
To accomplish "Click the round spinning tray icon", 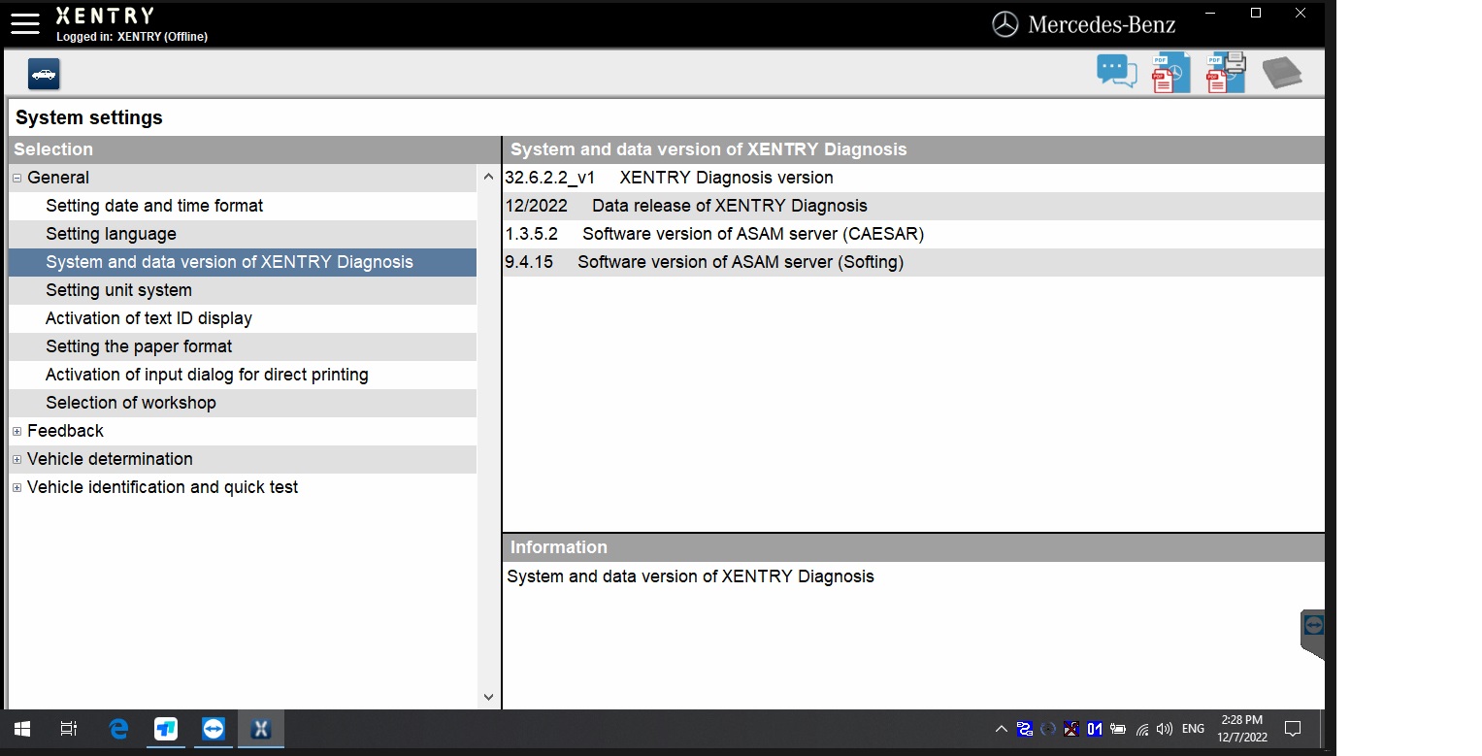I will pos(1048,729).
